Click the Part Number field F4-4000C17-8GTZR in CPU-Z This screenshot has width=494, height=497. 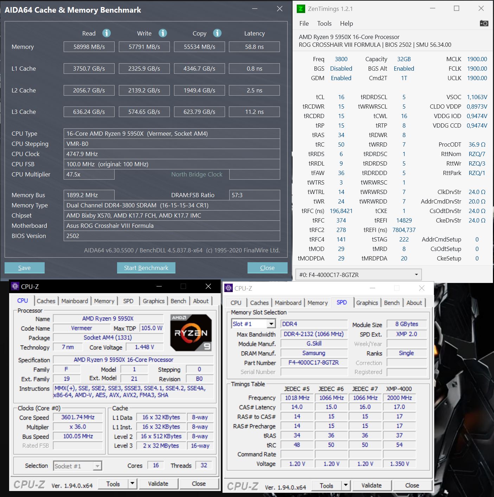click(x=314, y=362)
